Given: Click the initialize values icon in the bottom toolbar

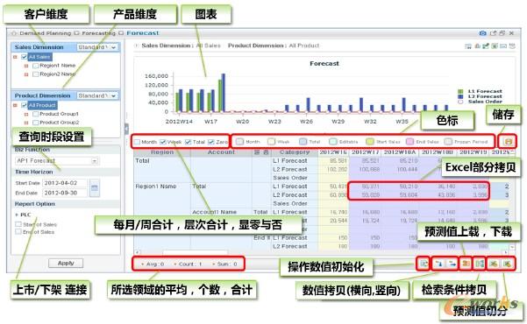Looking at the screenshot, I should (424, 264).
